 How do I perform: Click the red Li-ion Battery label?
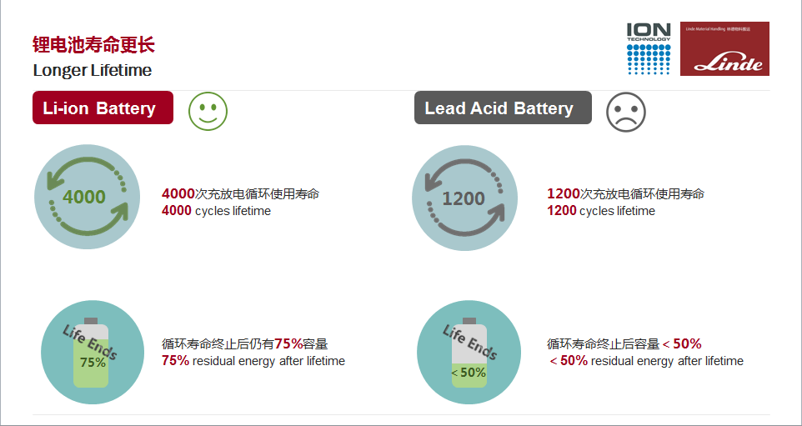click(x=103, y=108)
